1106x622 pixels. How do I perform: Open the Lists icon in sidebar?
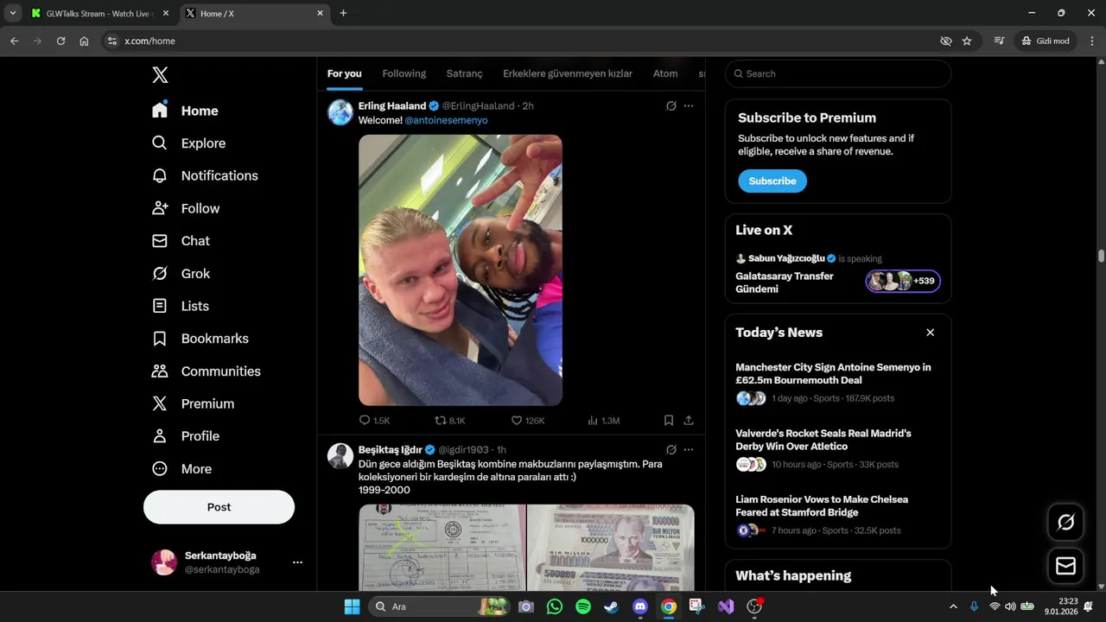(x=160, y=306)
